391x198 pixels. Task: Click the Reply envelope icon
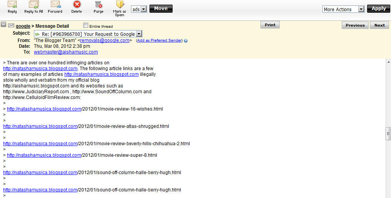click(12, 5)
